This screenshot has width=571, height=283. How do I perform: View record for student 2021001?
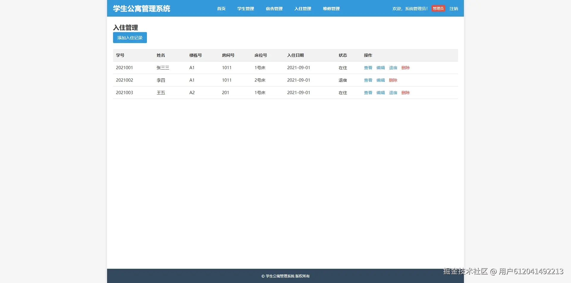(x=368, y=68)
